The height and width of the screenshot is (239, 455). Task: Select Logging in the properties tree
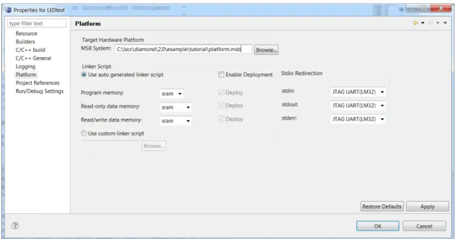tap(26, 66)
